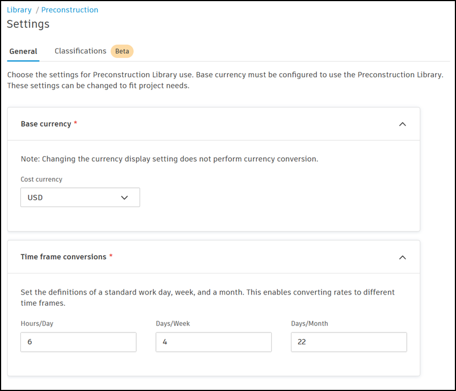Viewport: 456px width, 391px height.
Task: Open the Cost currency USD dropdown
Action: tap(80, 197)
